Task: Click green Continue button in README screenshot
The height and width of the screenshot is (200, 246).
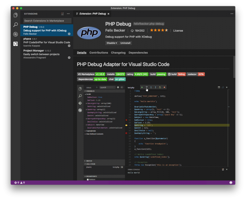Action: click(x=142, y=87)
